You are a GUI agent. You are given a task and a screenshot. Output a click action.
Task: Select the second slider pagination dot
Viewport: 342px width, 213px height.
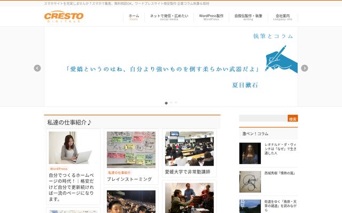coord(171,103)
